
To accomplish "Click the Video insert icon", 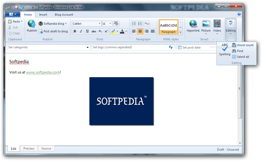I will [x=217, y=24].
